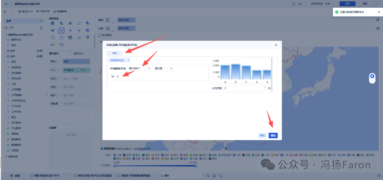Click 确定 to confirm the dialog
Image resolution: width=383 pixels, height=180 pixels.
click(x=273, y=136)
